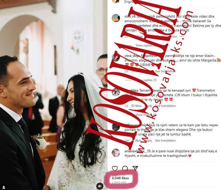Reply to the 14h old comment

click(x=148, y=141)
